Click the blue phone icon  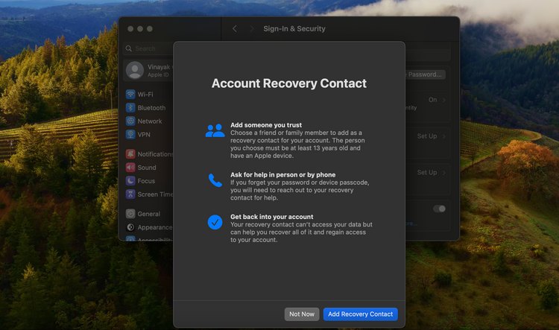215,180
